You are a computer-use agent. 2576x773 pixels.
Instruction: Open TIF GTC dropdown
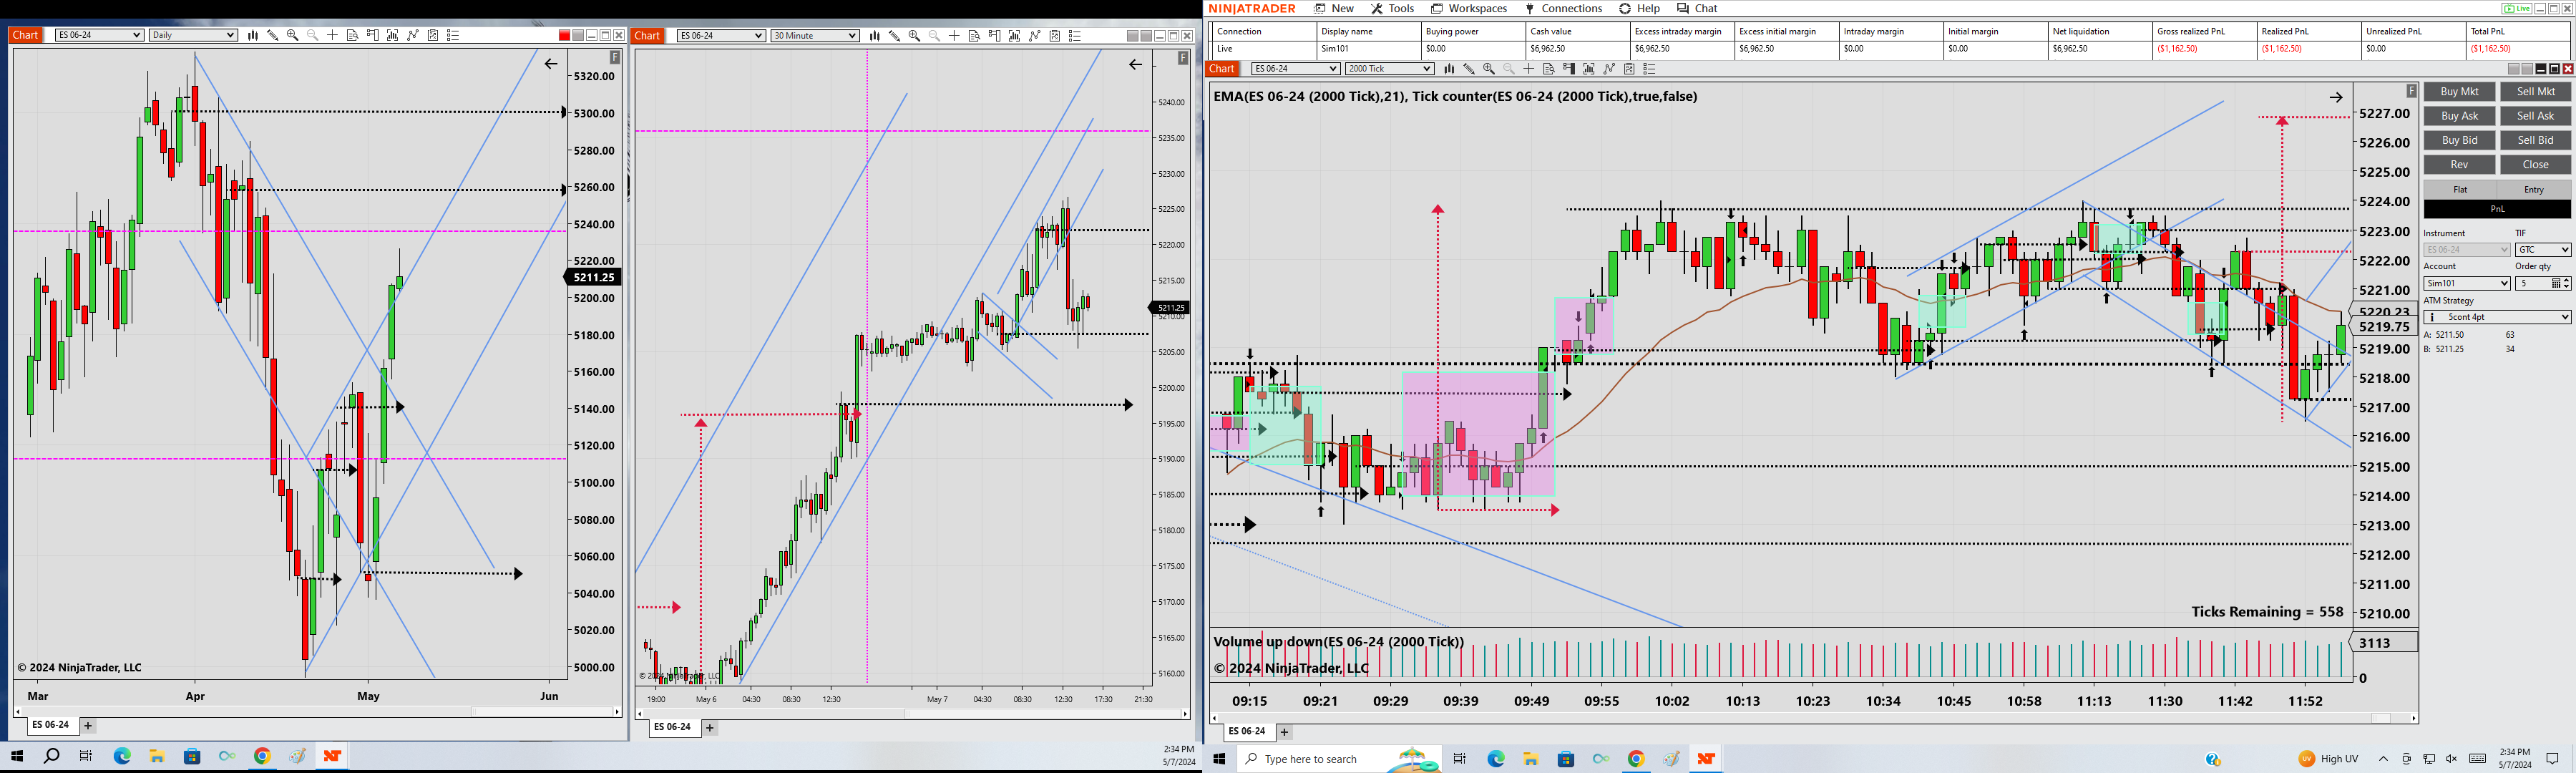tap(2543, 250)
